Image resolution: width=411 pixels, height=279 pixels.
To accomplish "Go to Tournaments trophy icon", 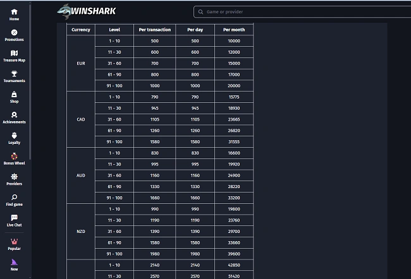I will tap(14, 74).
